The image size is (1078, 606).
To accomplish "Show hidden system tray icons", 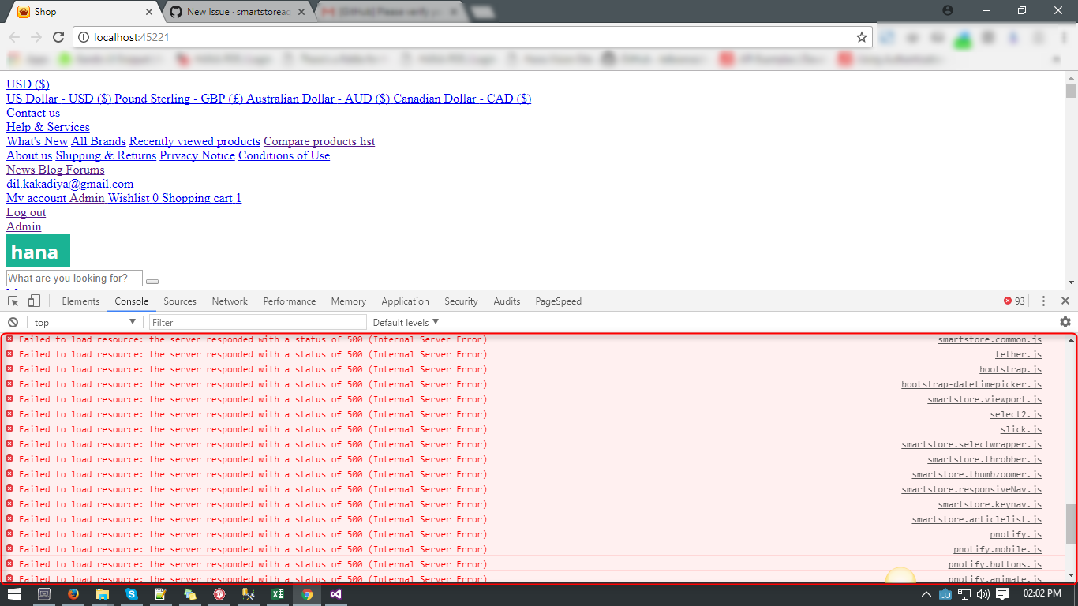I will point(926,594).
